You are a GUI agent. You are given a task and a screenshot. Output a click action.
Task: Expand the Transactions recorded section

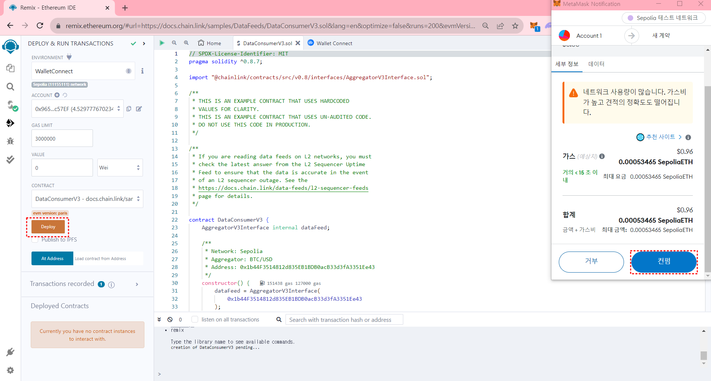coord(137,284)
